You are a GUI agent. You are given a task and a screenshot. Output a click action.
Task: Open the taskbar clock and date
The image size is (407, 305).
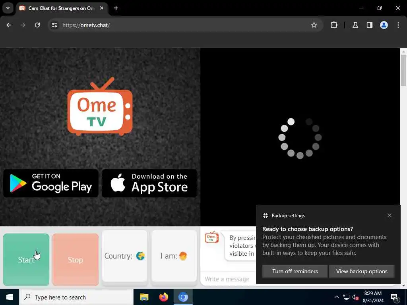pos(373,297)
